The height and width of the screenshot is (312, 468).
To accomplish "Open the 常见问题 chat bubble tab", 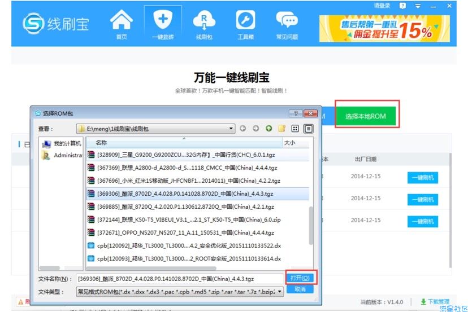I will pos(287,24).
